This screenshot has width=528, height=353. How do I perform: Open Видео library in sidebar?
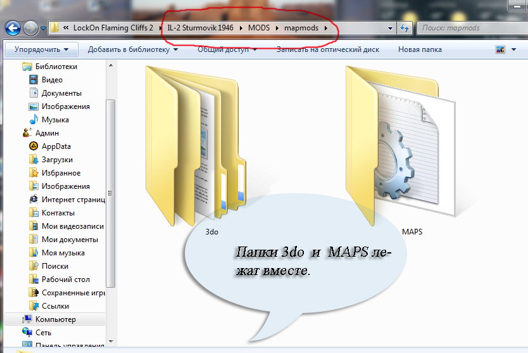52,80
